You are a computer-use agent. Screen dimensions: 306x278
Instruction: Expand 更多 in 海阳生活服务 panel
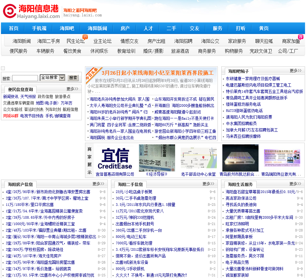[295, 184]
